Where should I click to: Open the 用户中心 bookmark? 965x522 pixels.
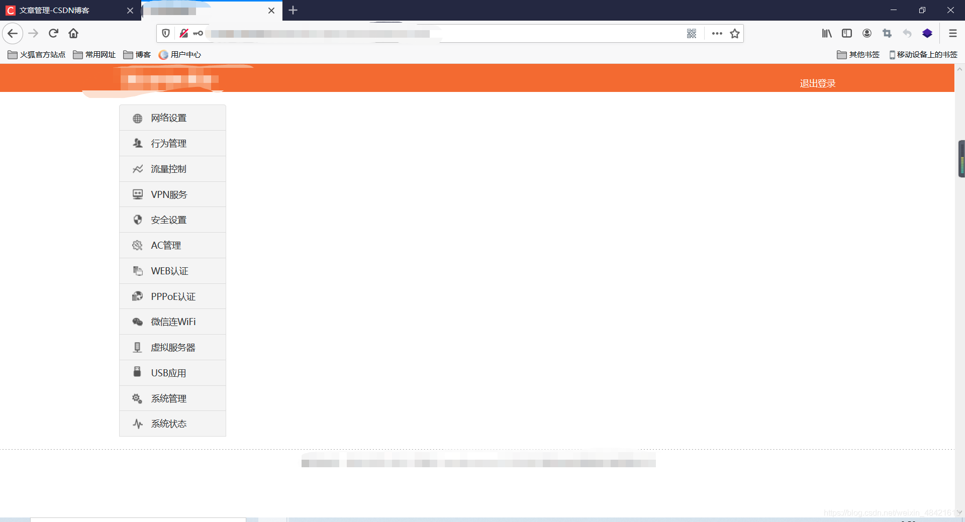(x=180, y=54)
